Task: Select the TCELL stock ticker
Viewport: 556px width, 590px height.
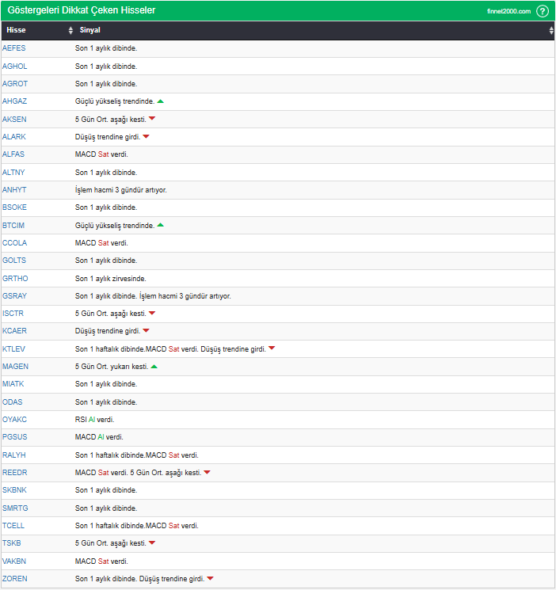Action: pos(14,525)
